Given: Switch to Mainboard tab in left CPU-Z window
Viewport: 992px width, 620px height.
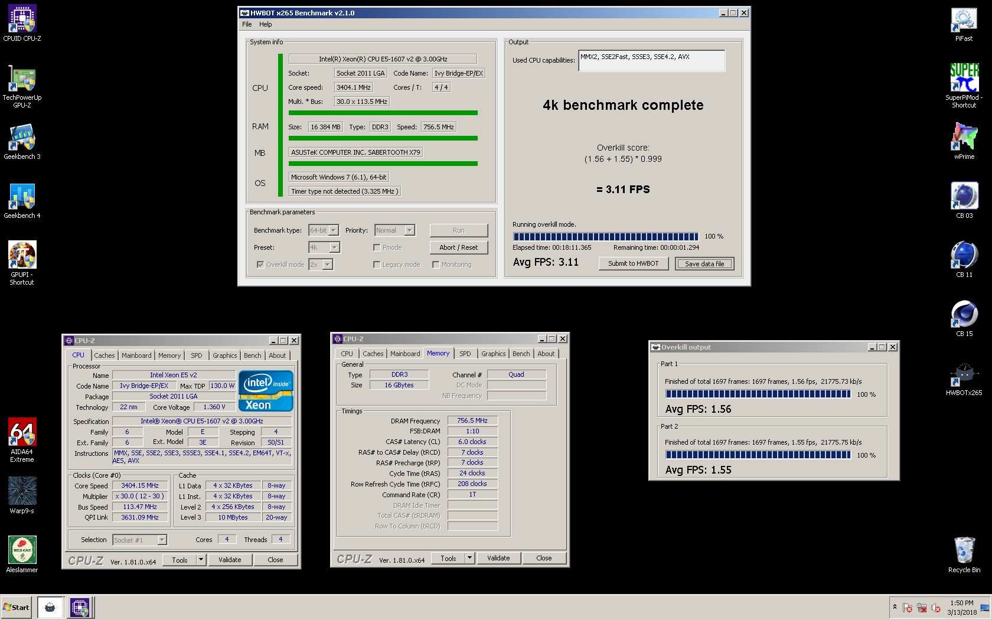Looking at the screenshot, I should tap(136, 355).
